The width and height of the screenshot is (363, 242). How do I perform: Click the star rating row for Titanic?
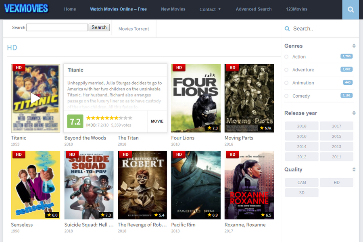click(x=109, y=118)
